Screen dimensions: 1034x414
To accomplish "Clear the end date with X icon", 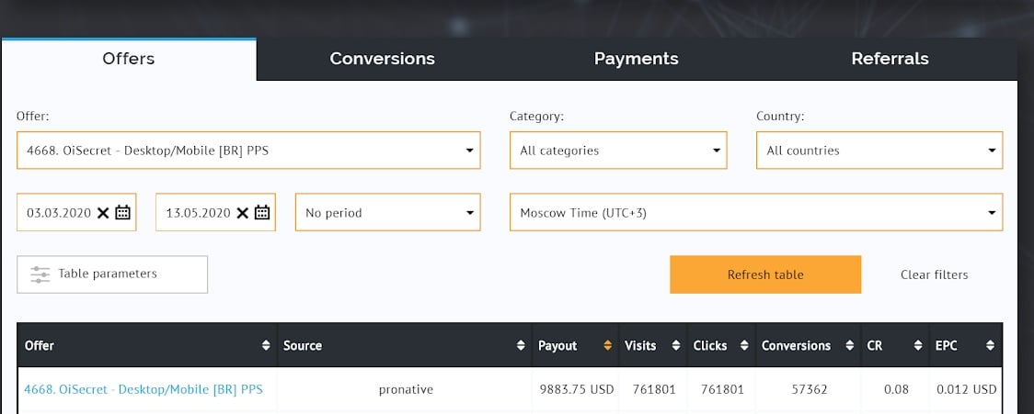I will (242, 213).
